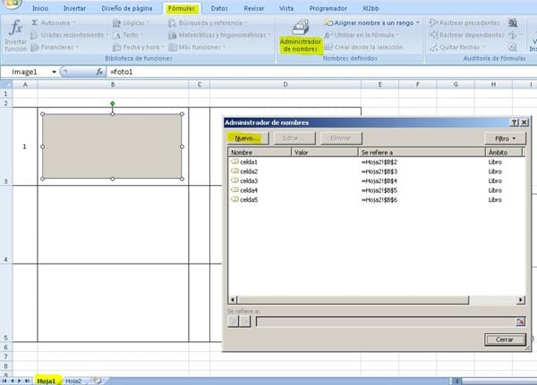Viewport: 537px width, 385px height.
Task: Select the green rotation handle above the image
Action: pyautogui.click(x=112, y=104)
